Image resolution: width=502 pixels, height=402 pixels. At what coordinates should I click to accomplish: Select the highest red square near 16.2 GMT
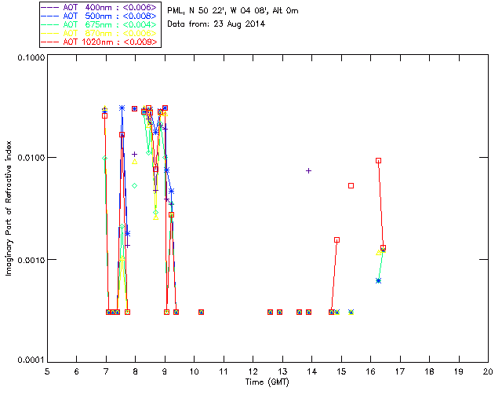tap(378, 161)
